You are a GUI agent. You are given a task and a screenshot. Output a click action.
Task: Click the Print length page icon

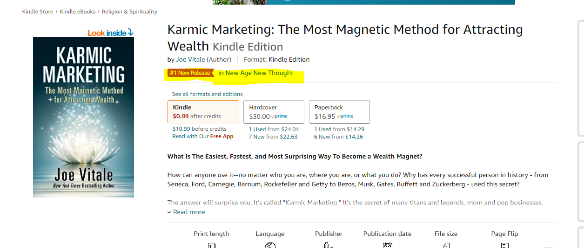(211, 245)
